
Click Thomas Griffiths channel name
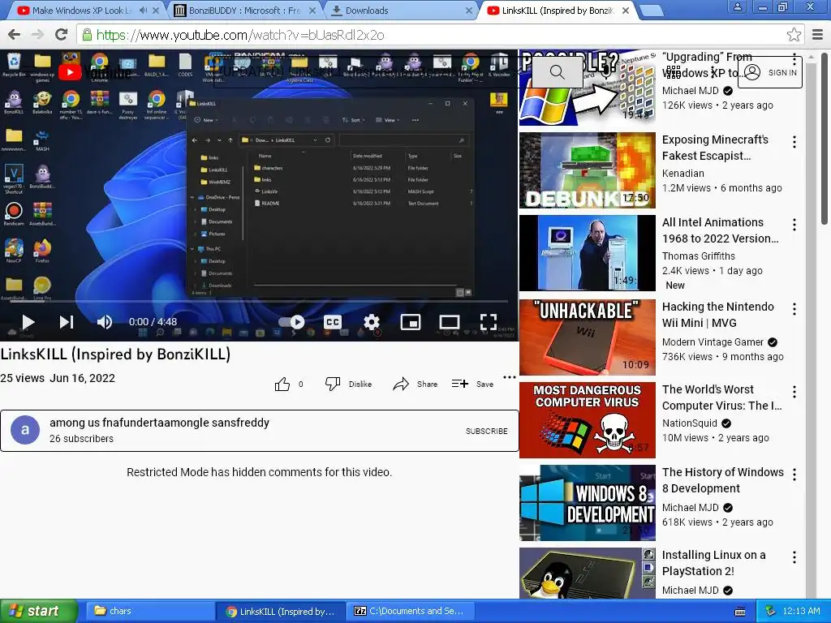click(x=699, y=256)
